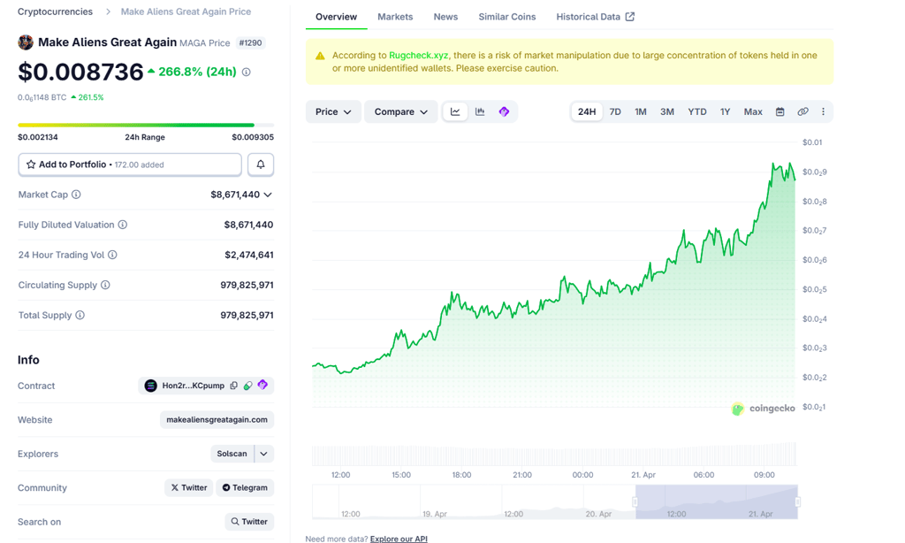Click the warning triangle icon in the alert
905x543 pixels.
[x=320, y=56]
